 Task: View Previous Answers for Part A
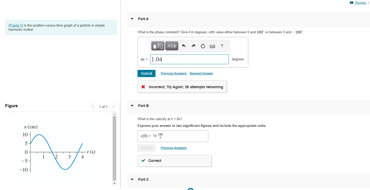(173, 73)
